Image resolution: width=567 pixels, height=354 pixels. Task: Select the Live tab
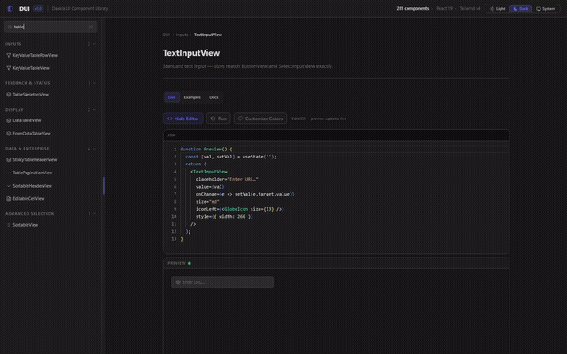tap(172, 97)
